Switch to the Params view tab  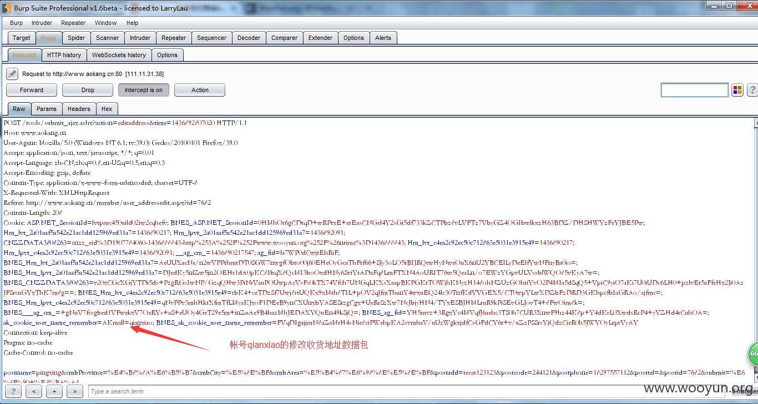point(47,109)
